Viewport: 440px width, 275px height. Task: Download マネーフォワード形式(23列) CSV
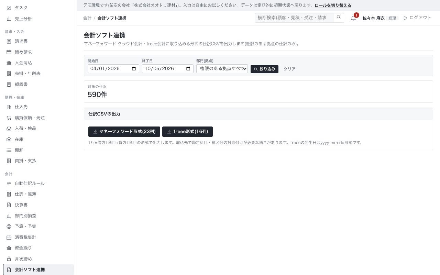[124, 132]
